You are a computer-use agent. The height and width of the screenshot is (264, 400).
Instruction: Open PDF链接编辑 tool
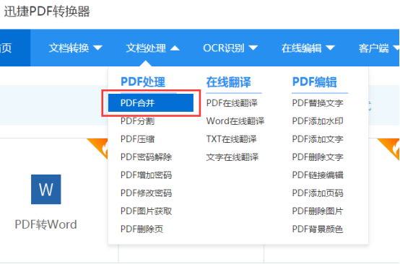point(318,175)
